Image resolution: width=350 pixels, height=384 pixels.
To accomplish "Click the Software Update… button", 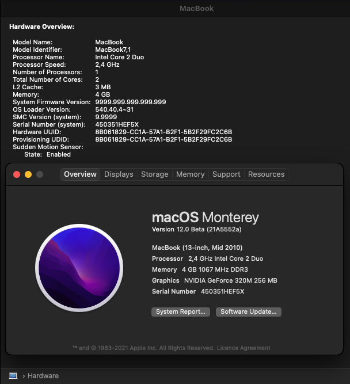I will pyautogui.click(x=248, y=312).
